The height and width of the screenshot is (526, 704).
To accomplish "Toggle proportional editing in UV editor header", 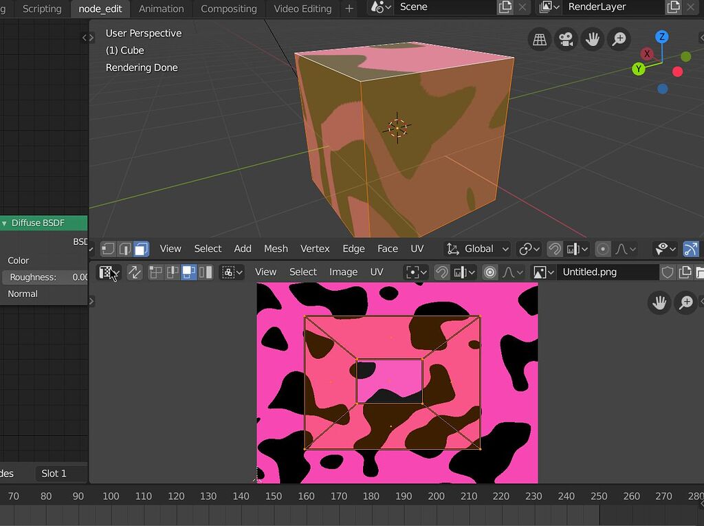I will (x=490, y=272).
